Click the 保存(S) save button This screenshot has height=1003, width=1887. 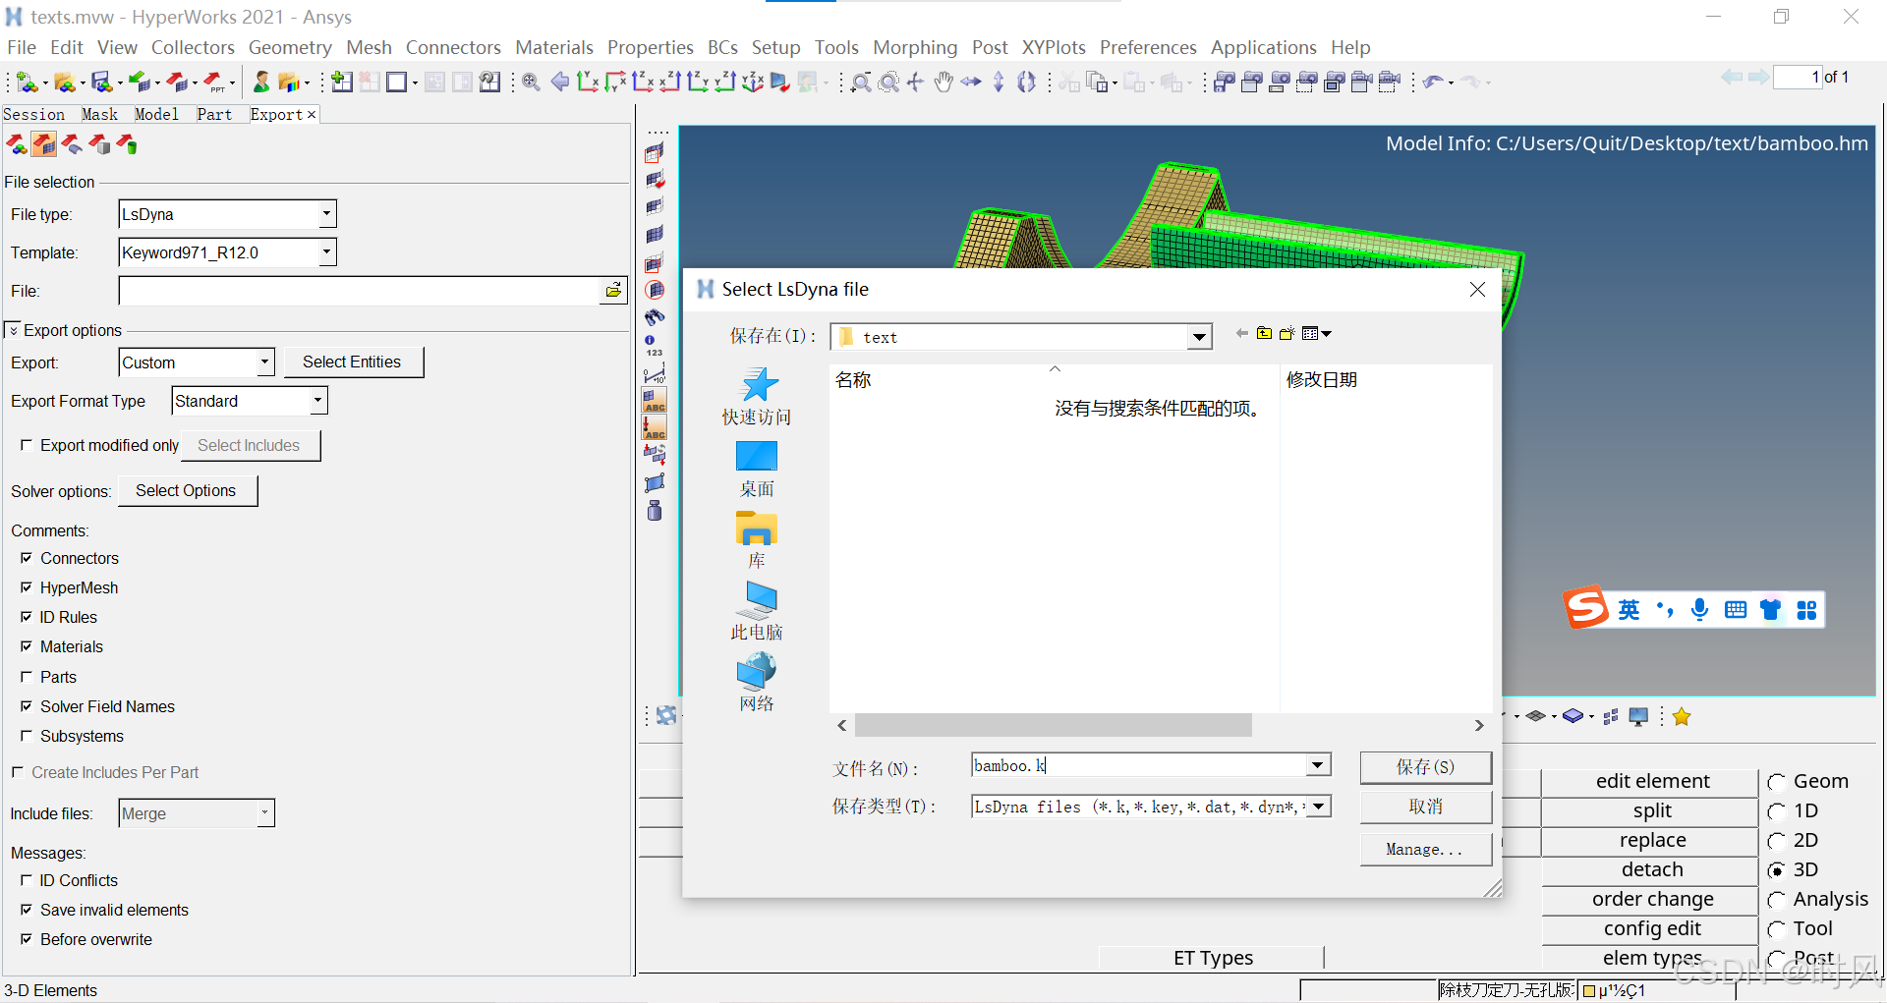[x=1425, y=767]
